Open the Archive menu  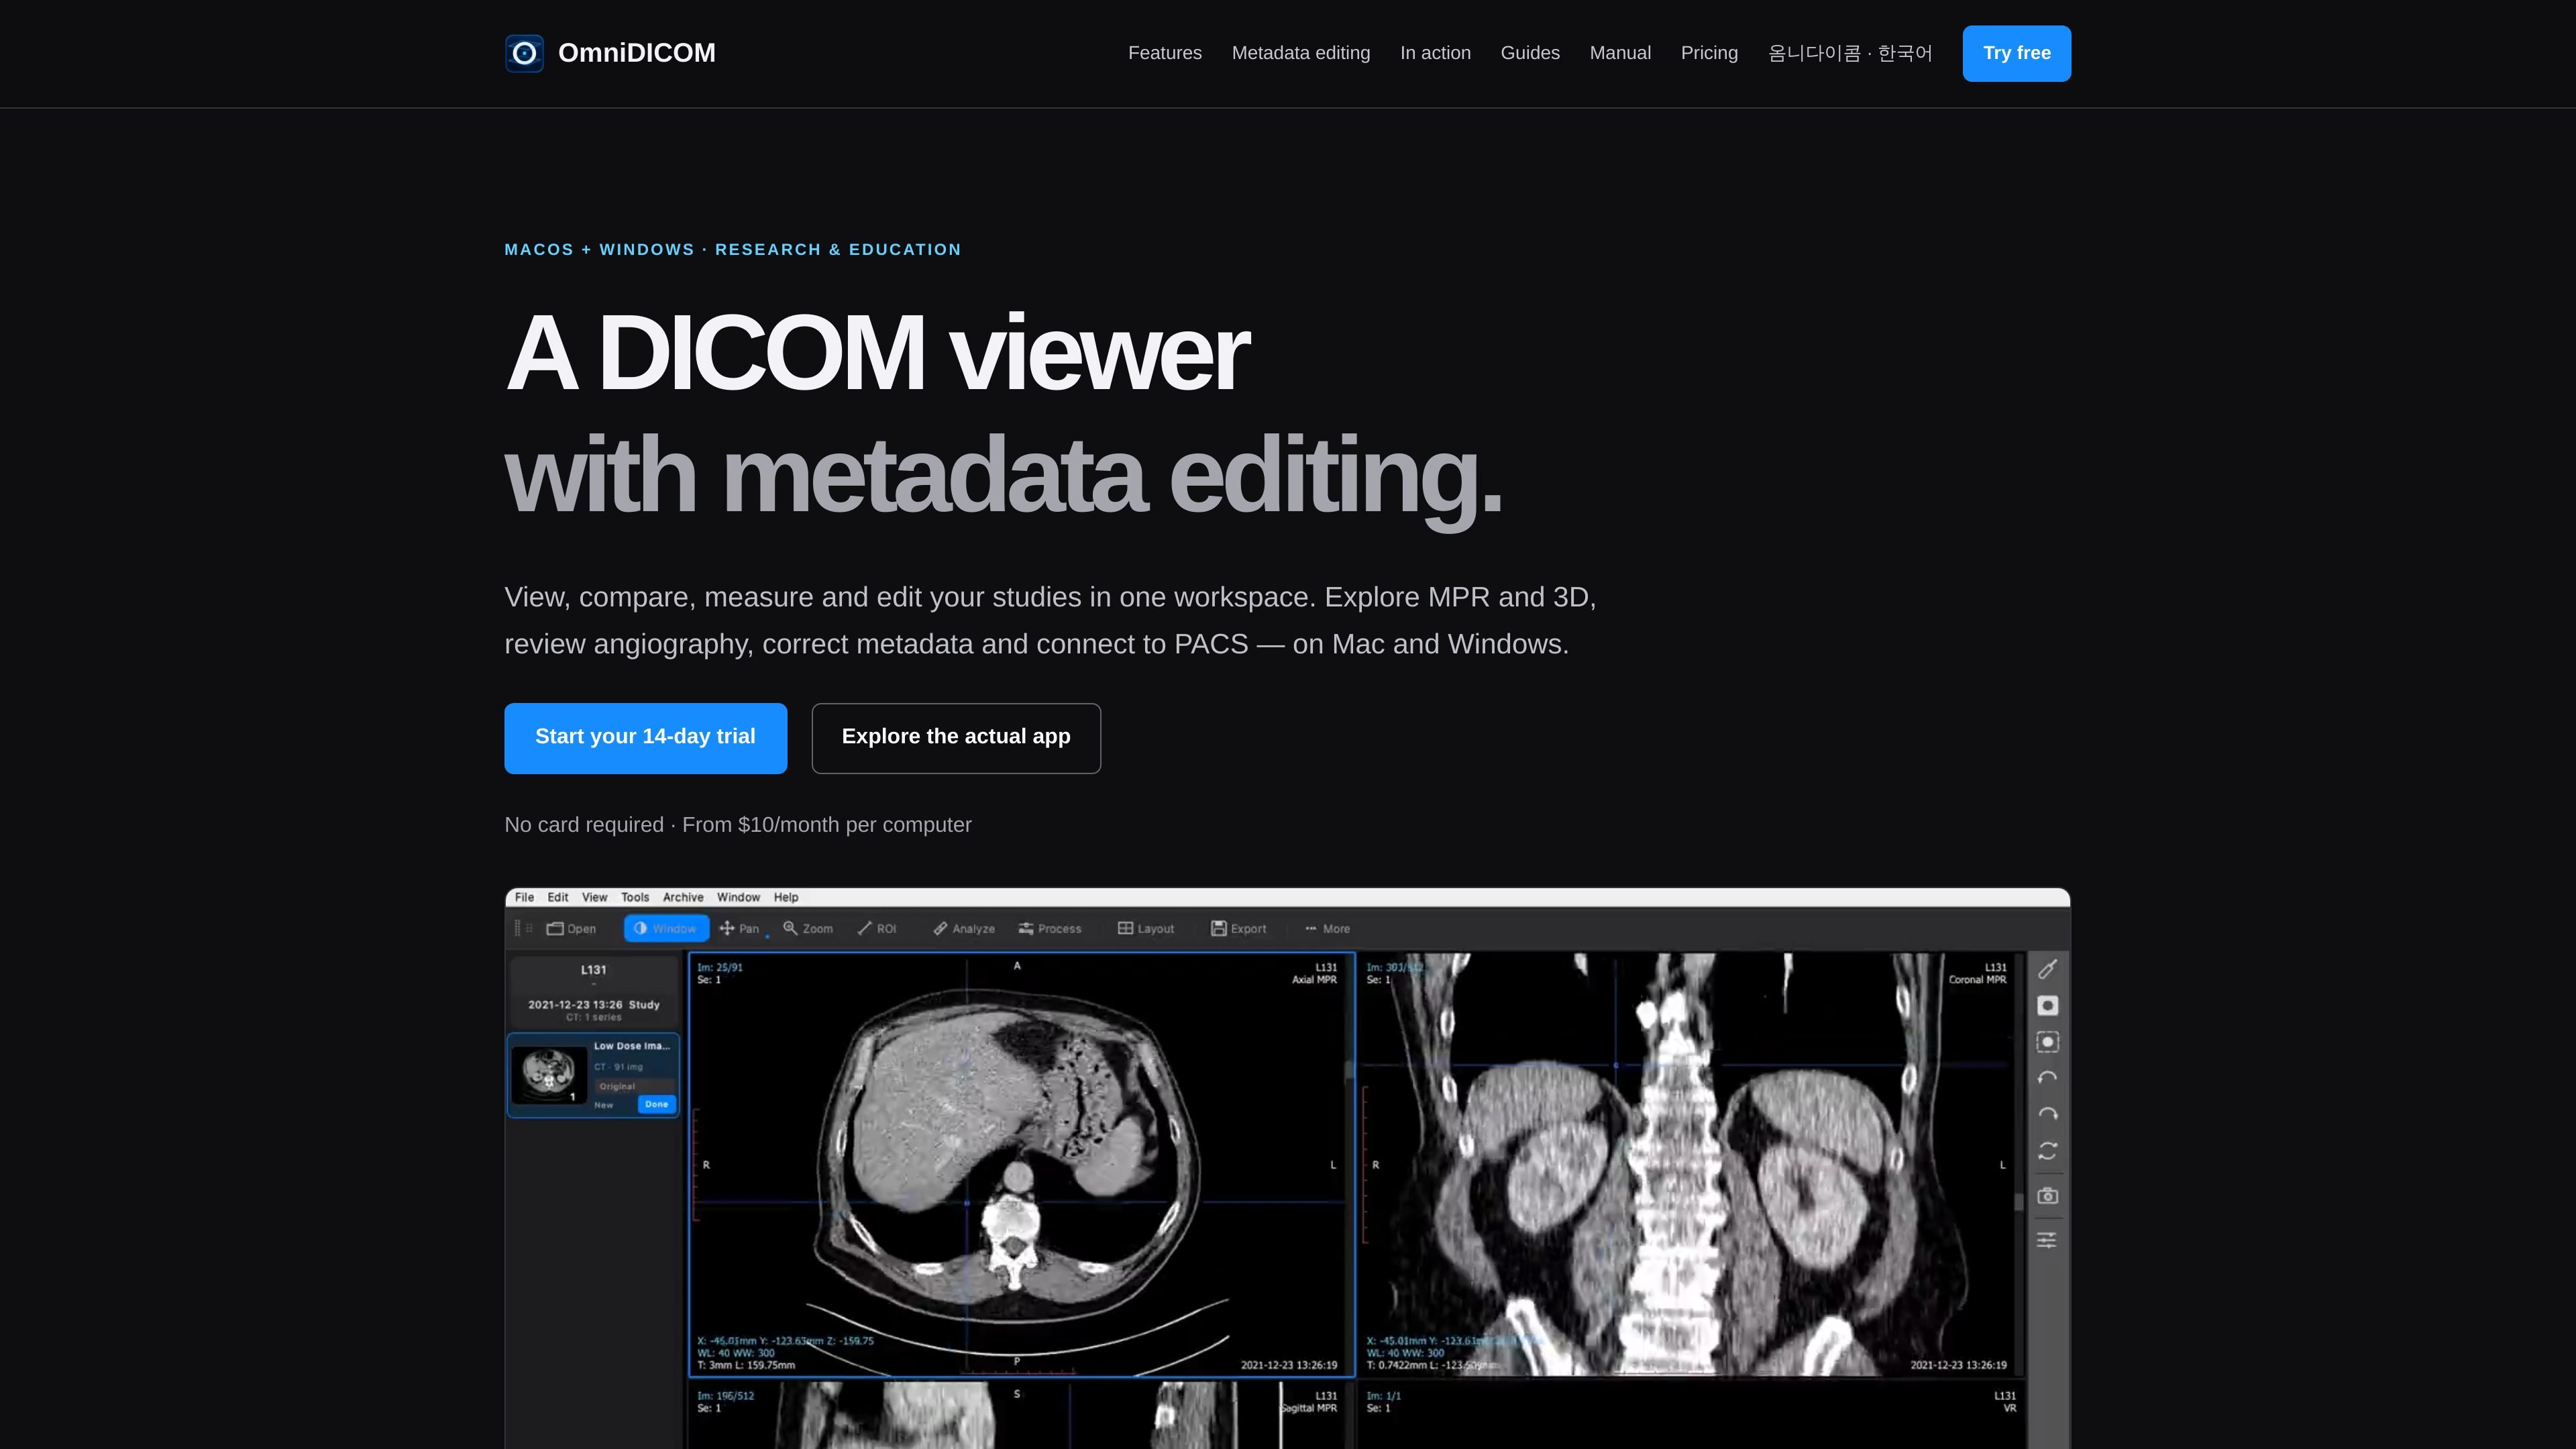[683, 897]
